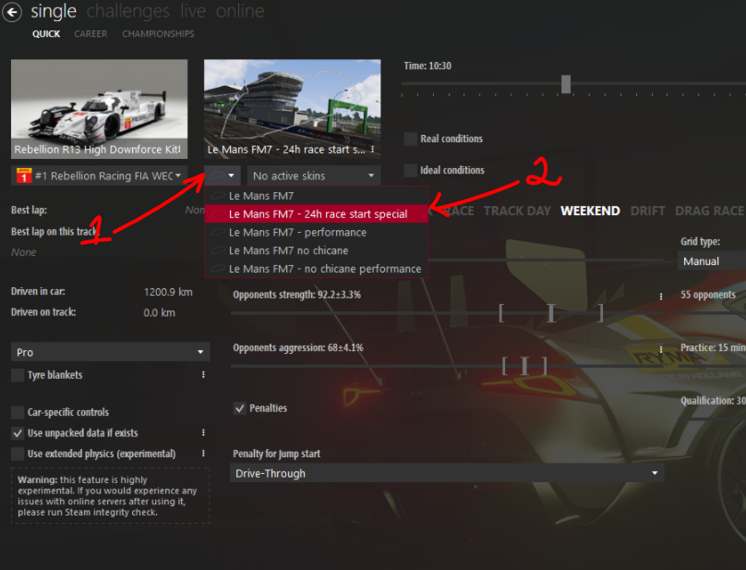Enable Real conditions checkbox

411,139
